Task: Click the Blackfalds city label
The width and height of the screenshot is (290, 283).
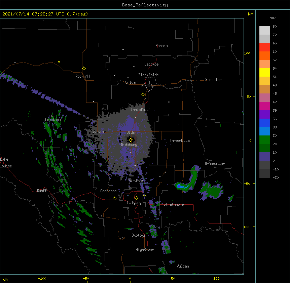Action: click(x=148, y=75)
